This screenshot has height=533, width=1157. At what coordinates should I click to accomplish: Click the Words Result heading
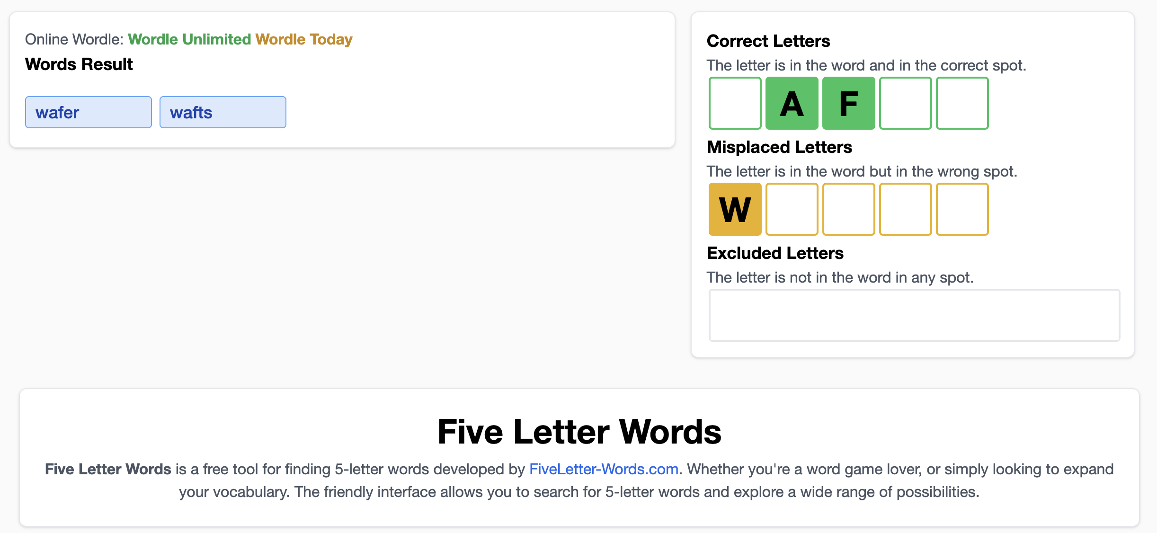click(79, 64)
